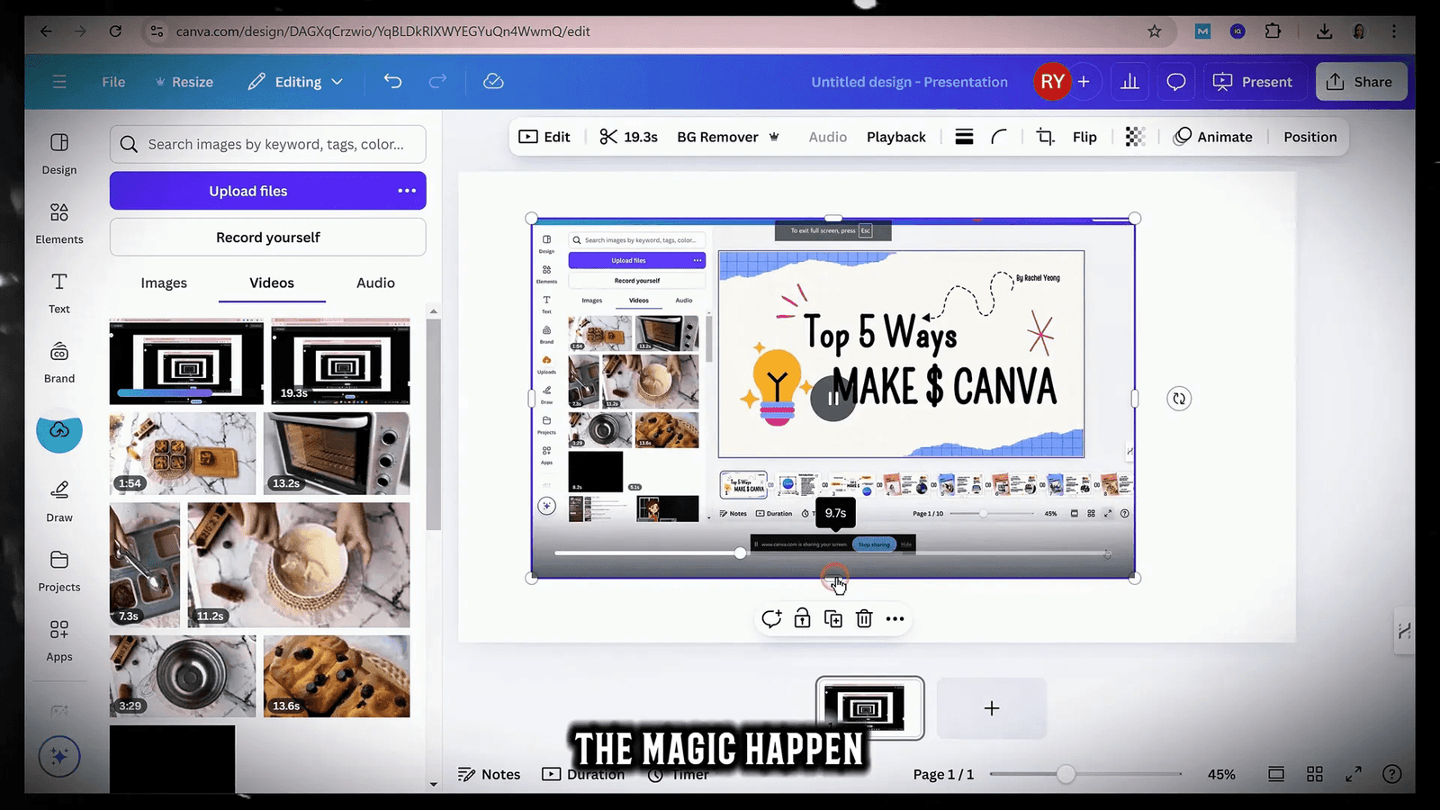Click the cloud save status icon

click(x=493, y=81)
